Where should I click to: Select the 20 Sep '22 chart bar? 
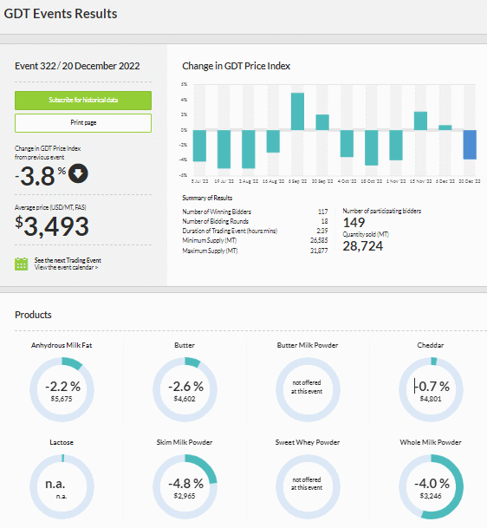pos(322,122)
